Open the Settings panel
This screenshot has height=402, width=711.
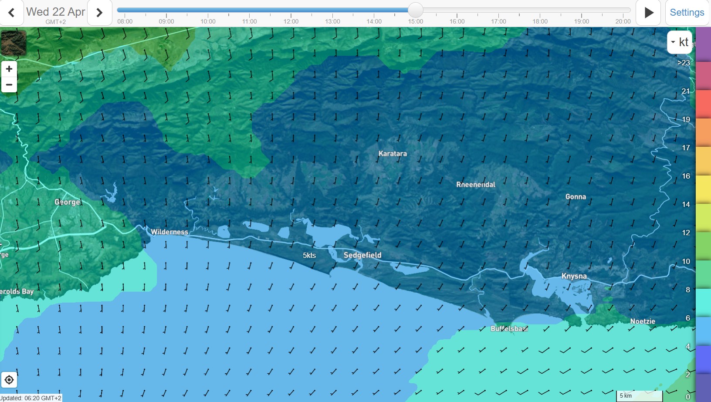tap(687, 13)
